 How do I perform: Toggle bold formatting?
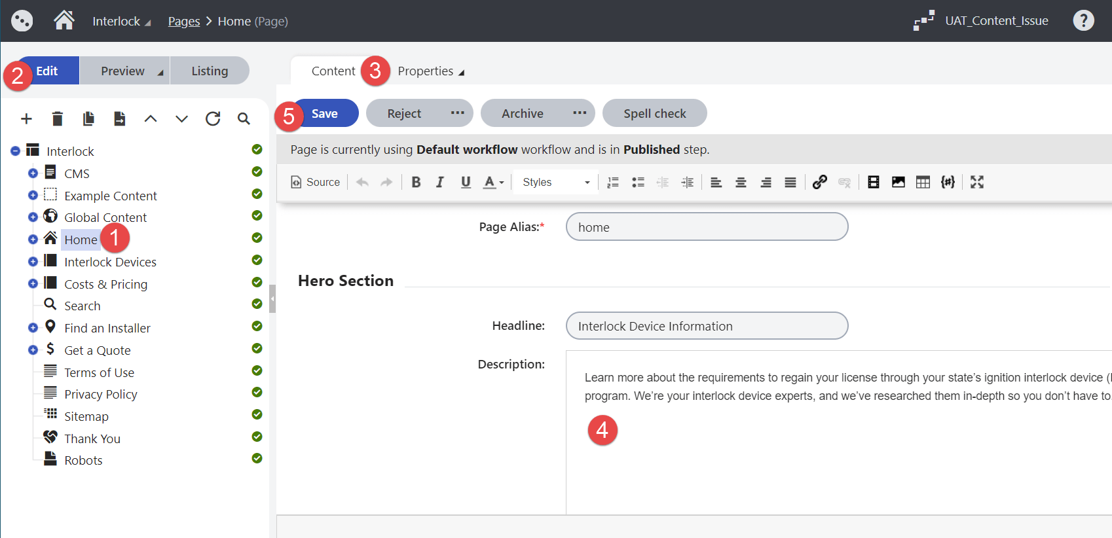(x=416, y=182)
